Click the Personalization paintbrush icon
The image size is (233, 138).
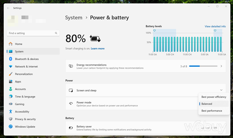click(11, 74)
